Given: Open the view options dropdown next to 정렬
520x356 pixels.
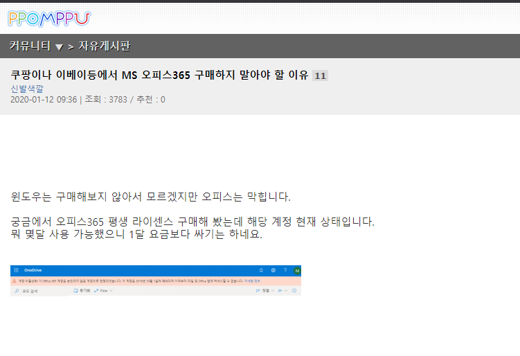Looking at the screenshot, I should tap(283, 291).
